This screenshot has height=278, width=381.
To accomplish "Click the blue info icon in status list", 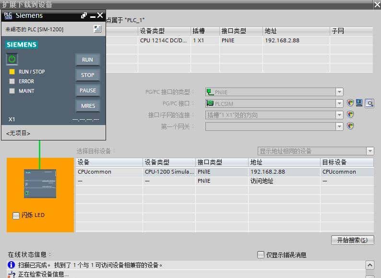I will [11, 265].
